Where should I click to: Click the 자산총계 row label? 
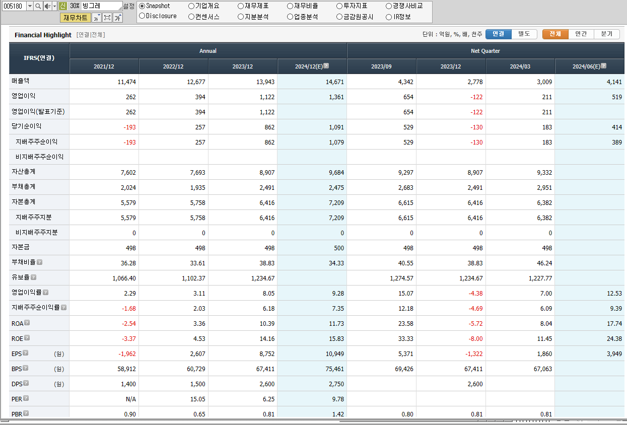click(24, 171)
